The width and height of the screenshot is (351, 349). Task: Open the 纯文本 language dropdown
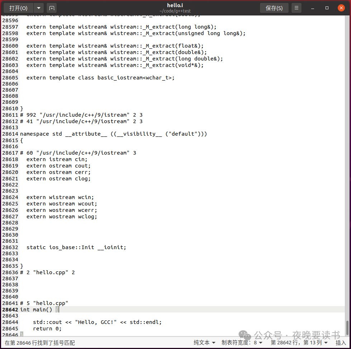tap(204, 343)
